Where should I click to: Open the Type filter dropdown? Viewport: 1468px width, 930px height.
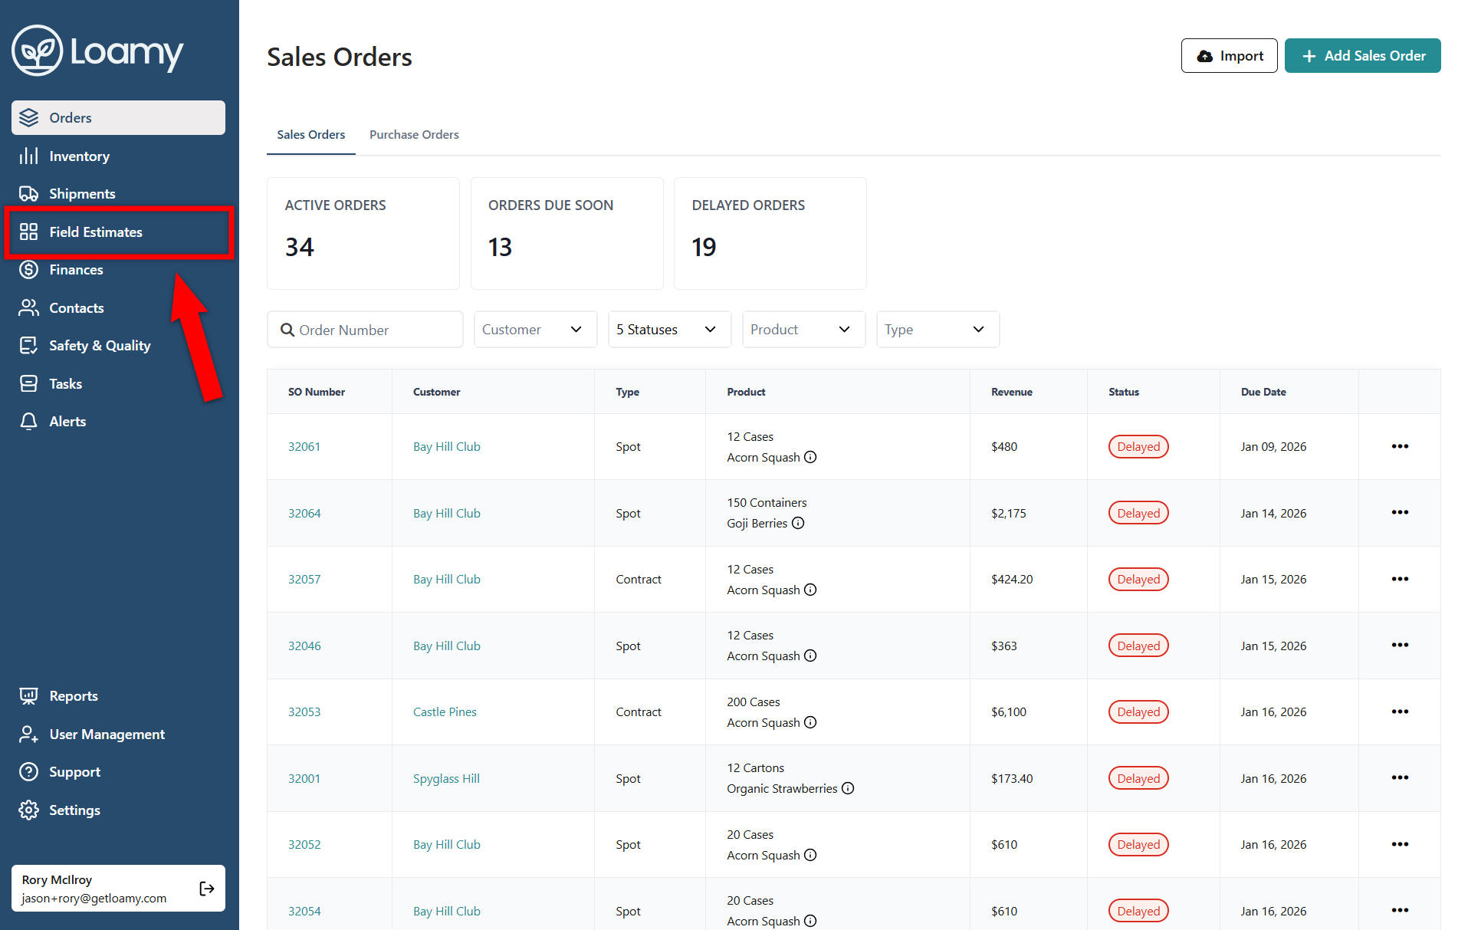pyautogui.click(x=937, y=329)
